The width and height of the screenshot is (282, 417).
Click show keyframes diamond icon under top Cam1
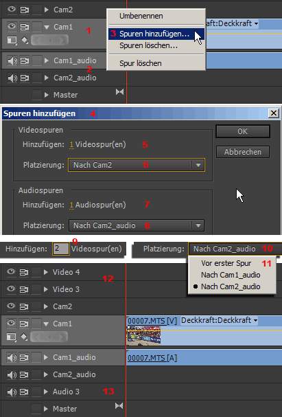[x=25, y=40]
